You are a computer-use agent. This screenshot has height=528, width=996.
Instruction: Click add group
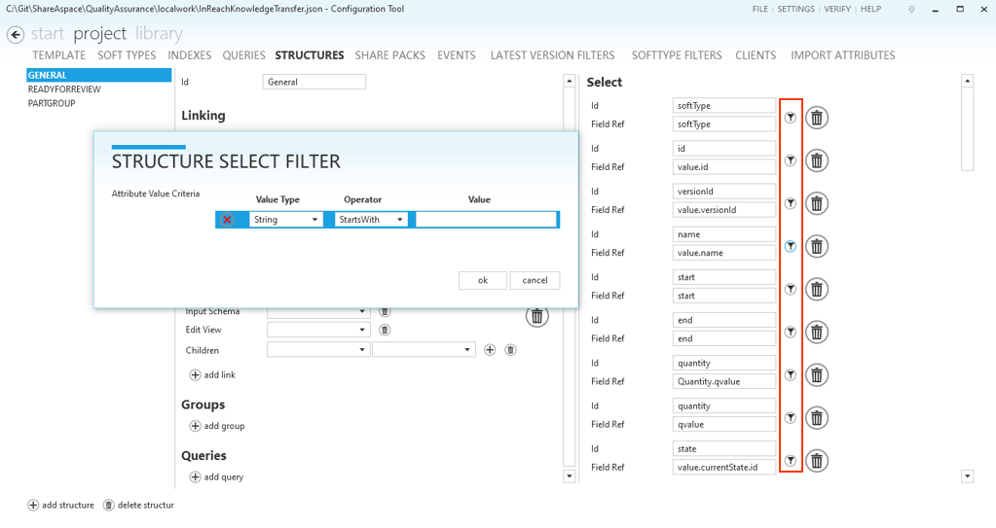[217, 426]
